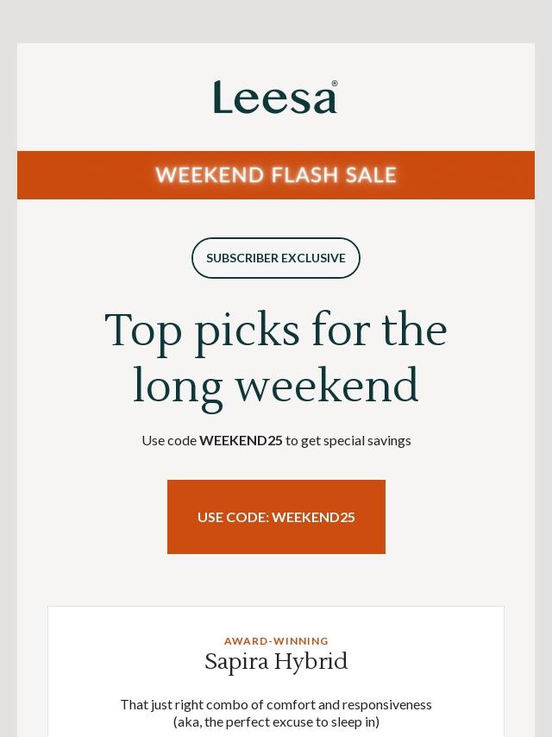Click the Subscriber Exclusive pill badge
This screenshot has height=737, width=552.
tap(276, 258)
